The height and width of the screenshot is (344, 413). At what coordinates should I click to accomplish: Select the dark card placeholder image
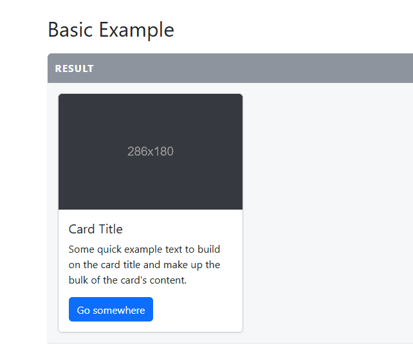(x=151, y=152)
